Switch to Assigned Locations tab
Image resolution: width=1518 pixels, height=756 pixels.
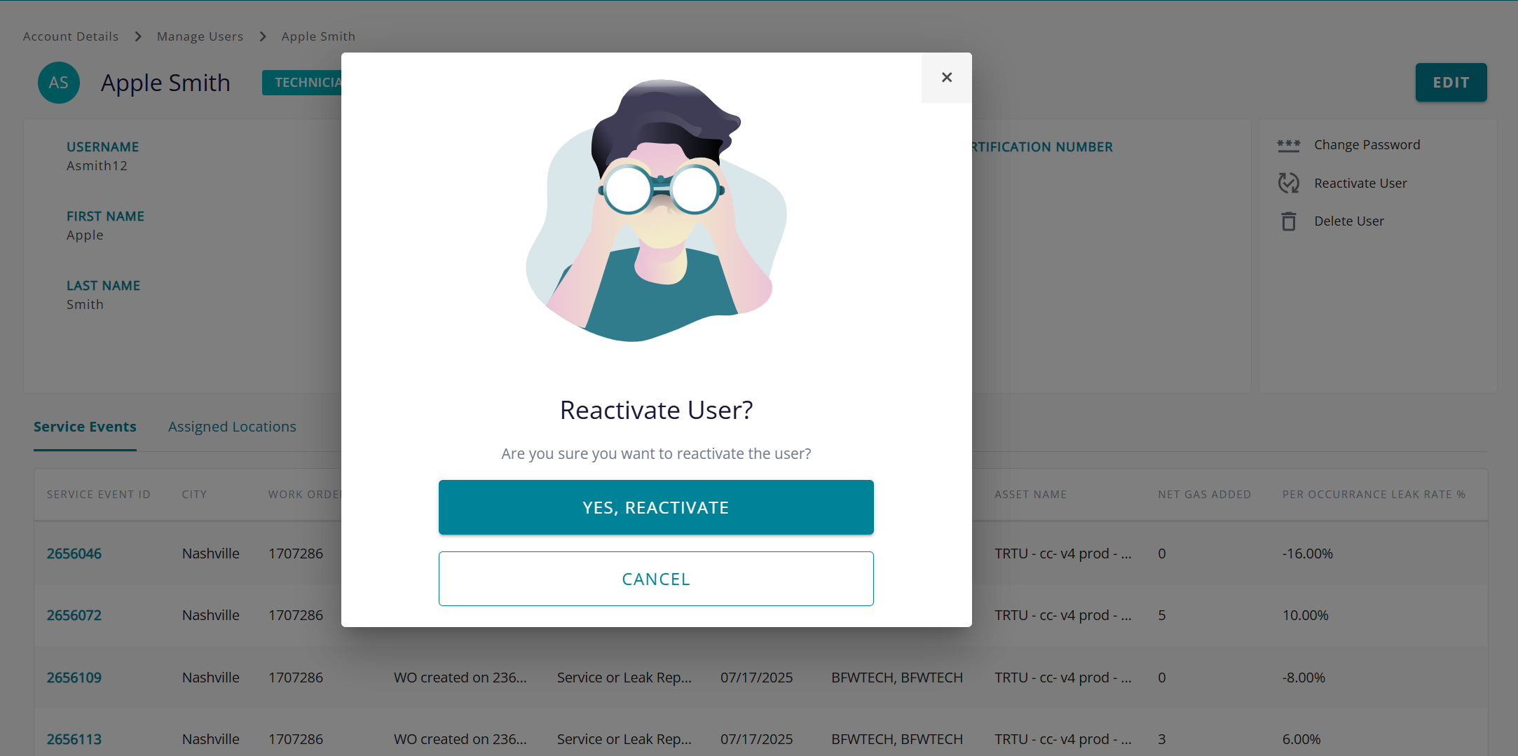point(232,427)
